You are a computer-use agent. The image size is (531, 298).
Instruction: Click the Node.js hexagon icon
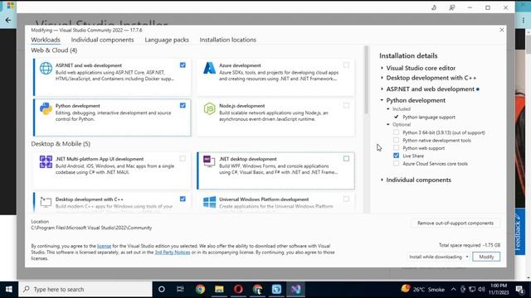point(209,108)
